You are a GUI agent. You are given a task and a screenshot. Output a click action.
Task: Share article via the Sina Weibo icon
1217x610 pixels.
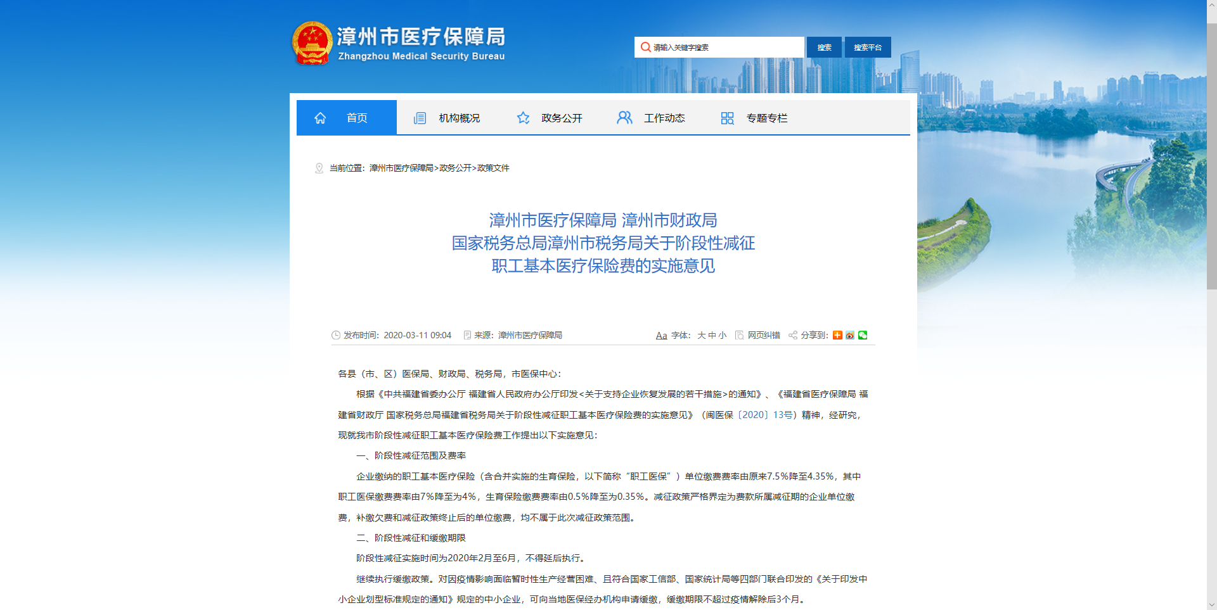[850, 335]
